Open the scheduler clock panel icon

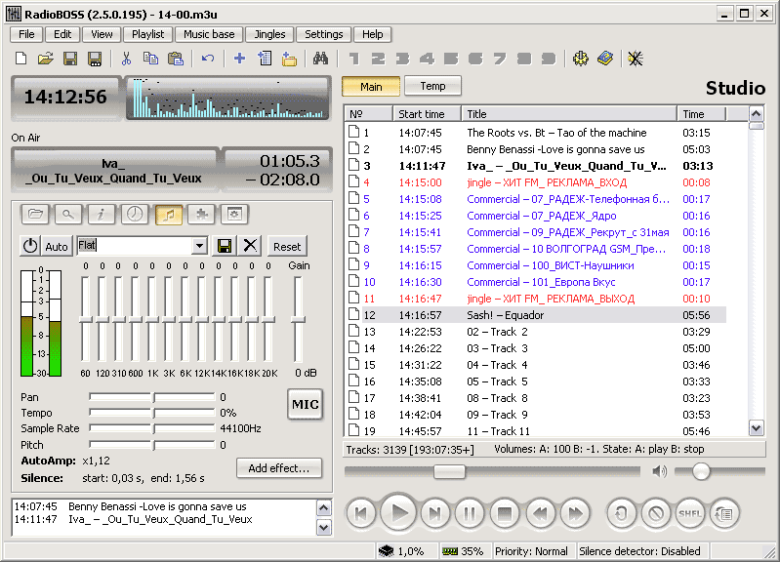[135, 214]
